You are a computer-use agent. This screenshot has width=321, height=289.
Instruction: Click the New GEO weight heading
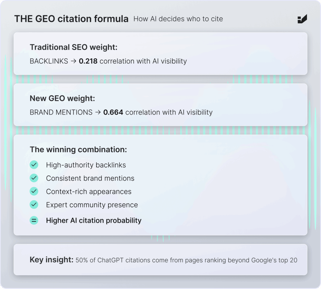click(62, 99)
